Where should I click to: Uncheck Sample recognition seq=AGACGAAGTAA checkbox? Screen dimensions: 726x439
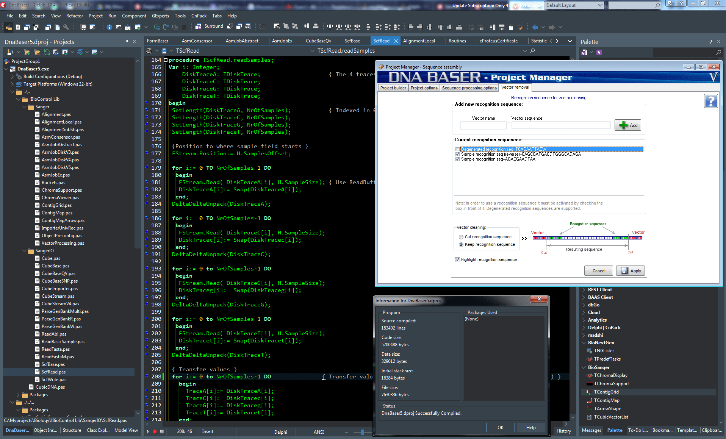click(x=457, y=159)
